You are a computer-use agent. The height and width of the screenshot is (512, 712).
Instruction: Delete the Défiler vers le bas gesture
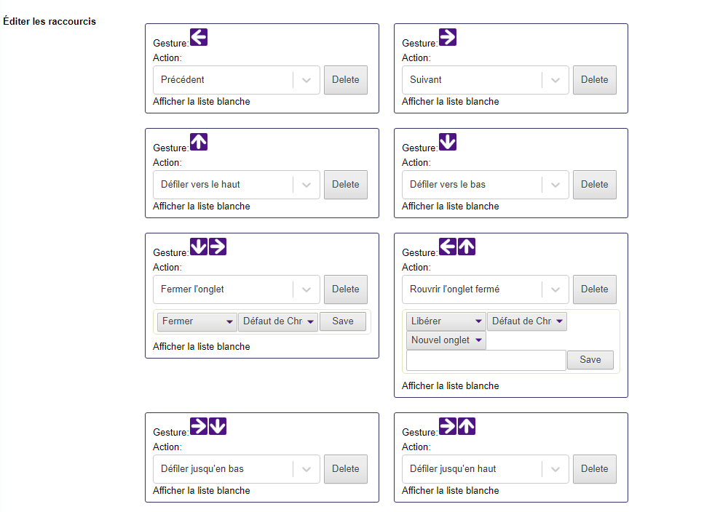click(594, 185)
